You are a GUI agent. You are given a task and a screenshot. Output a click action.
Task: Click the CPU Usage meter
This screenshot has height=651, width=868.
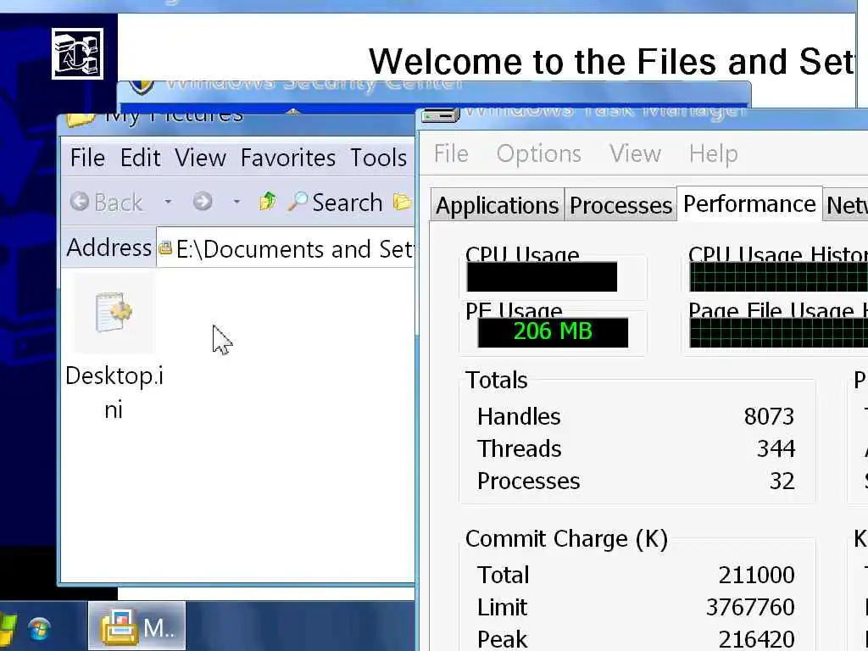pos(542,277)
